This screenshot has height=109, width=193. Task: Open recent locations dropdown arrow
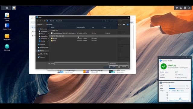43,21
